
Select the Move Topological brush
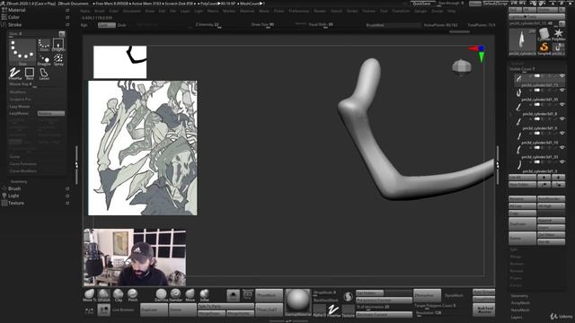coord(89,295)
